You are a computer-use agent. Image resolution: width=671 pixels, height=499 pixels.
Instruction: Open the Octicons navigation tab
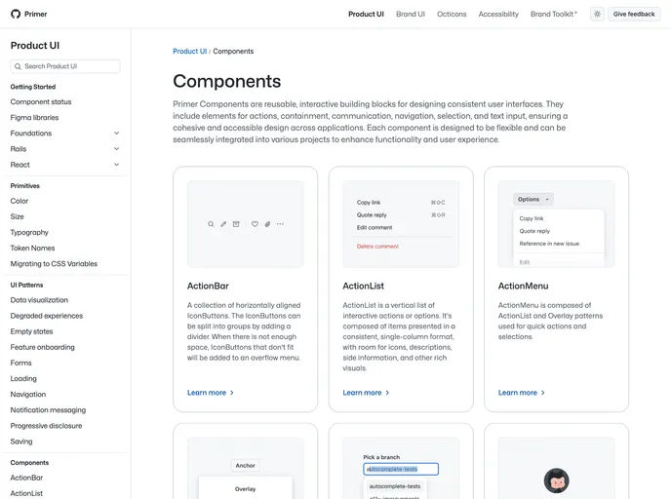point(452,14)
